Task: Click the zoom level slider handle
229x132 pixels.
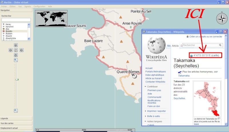Action: 17,80
